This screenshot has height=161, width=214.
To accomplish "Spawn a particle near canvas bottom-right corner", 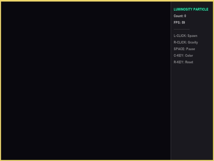I will [x=165, y=154].
